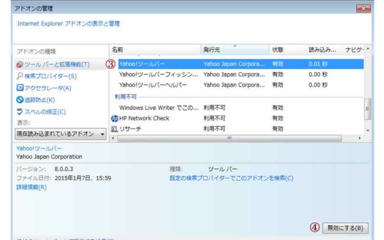
Task: Select 追跡防止(K) category
Action: [39, 100]
